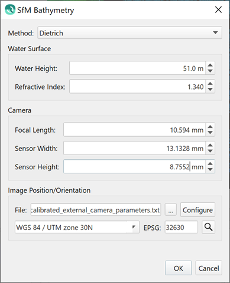Click the EPSG search magnifier icon
Screen dimensions: 230x283
click(208, 227)
